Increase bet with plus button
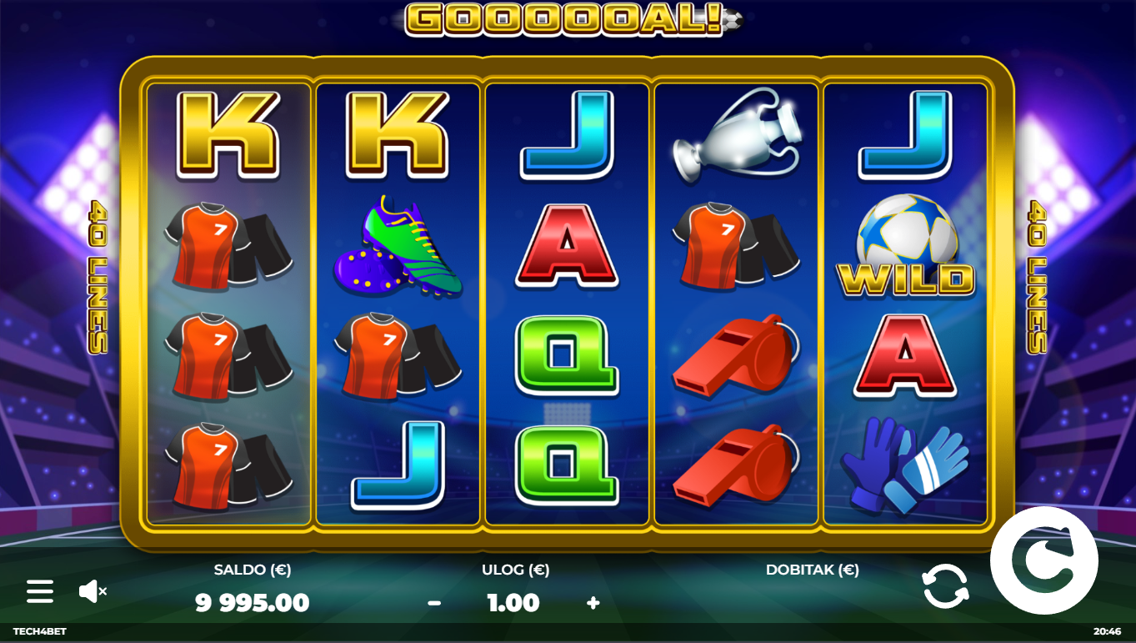Image resolution: width=1136 pixels, height=643 pixels. [593, 603]
